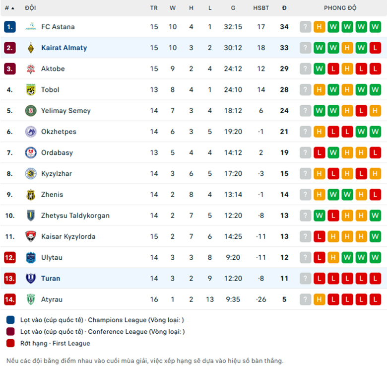Click the Kairat Almaty crest icon
Image resolution: width=387 pixels, height=367 pixels.
pyautogui.click(x=31, y=48)
